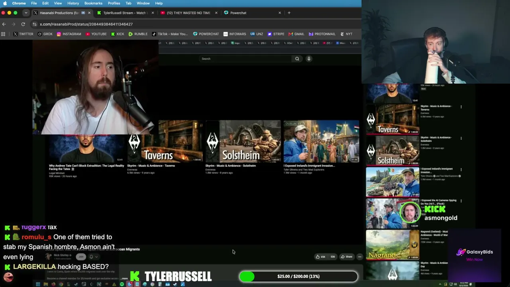Open options menu for sidebar Taverns video
This screenshot has height=287, width=510.
pyautogui.click(x=461, y=107)
